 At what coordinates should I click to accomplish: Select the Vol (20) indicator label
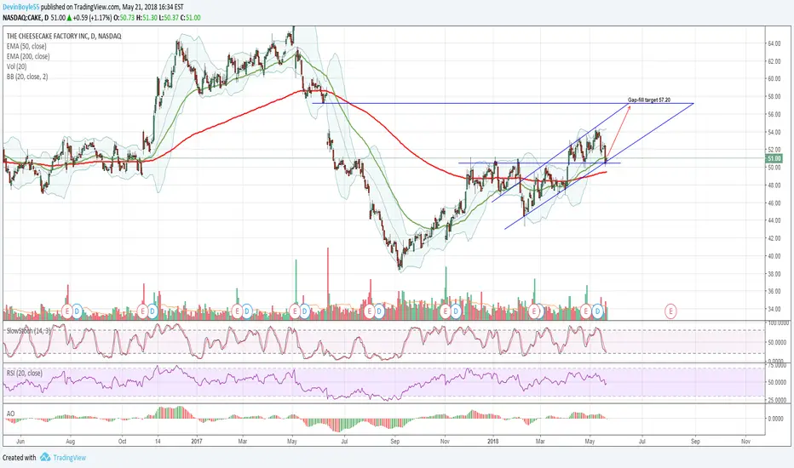(x=17, y=66)
